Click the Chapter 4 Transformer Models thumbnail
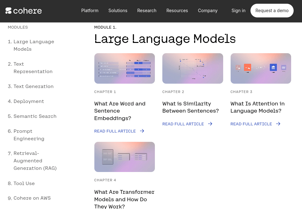Image resolution: width=302 pixels, height=209 pixels. (x=124, y=157)
